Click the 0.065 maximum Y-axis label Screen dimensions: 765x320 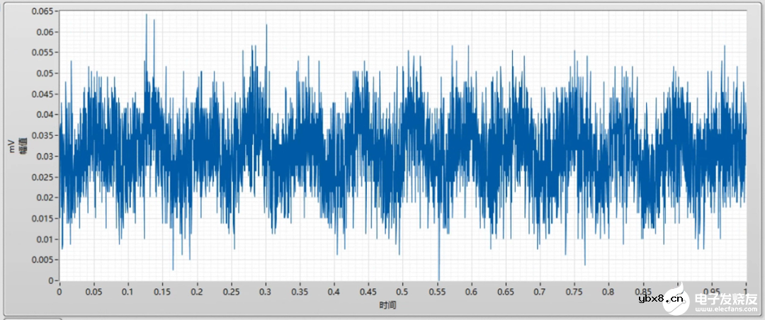click(x=44, y=11)
